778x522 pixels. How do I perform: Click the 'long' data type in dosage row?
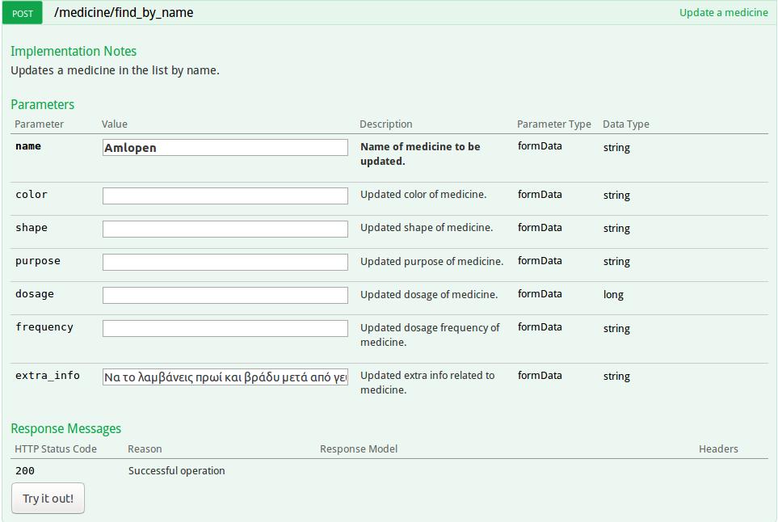tap(613, 295)
